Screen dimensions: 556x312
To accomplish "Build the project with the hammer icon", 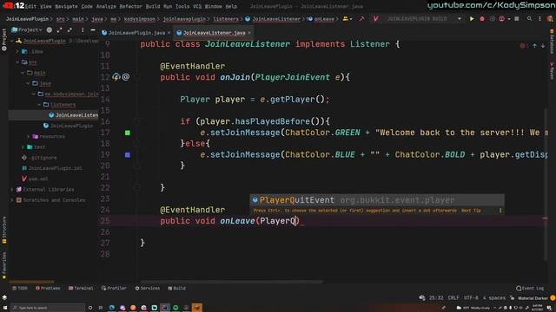I will coord(361,19).
